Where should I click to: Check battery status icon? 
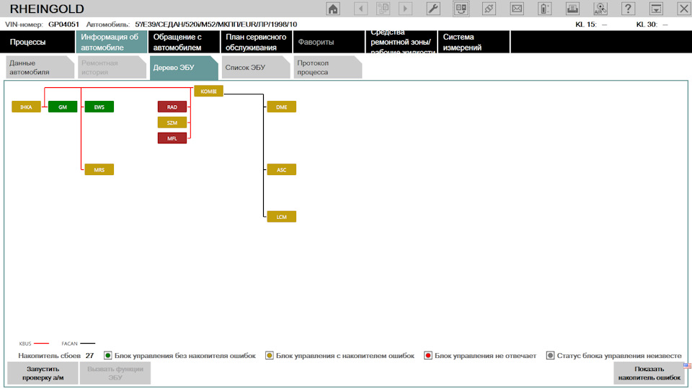(545, 9)
